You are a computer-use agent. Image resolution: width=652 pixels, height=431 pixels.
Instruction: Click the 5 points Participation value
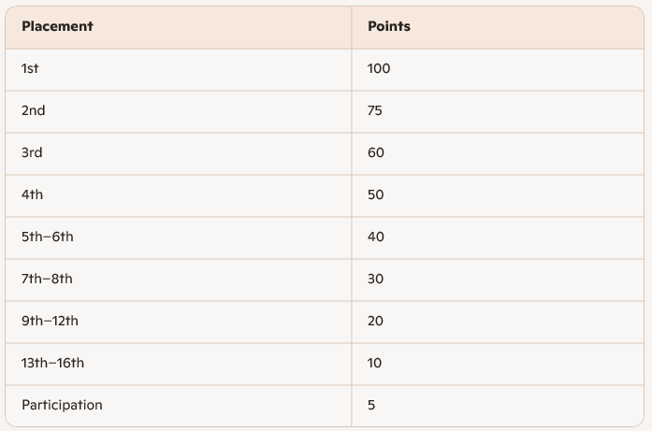coord(372,405)
